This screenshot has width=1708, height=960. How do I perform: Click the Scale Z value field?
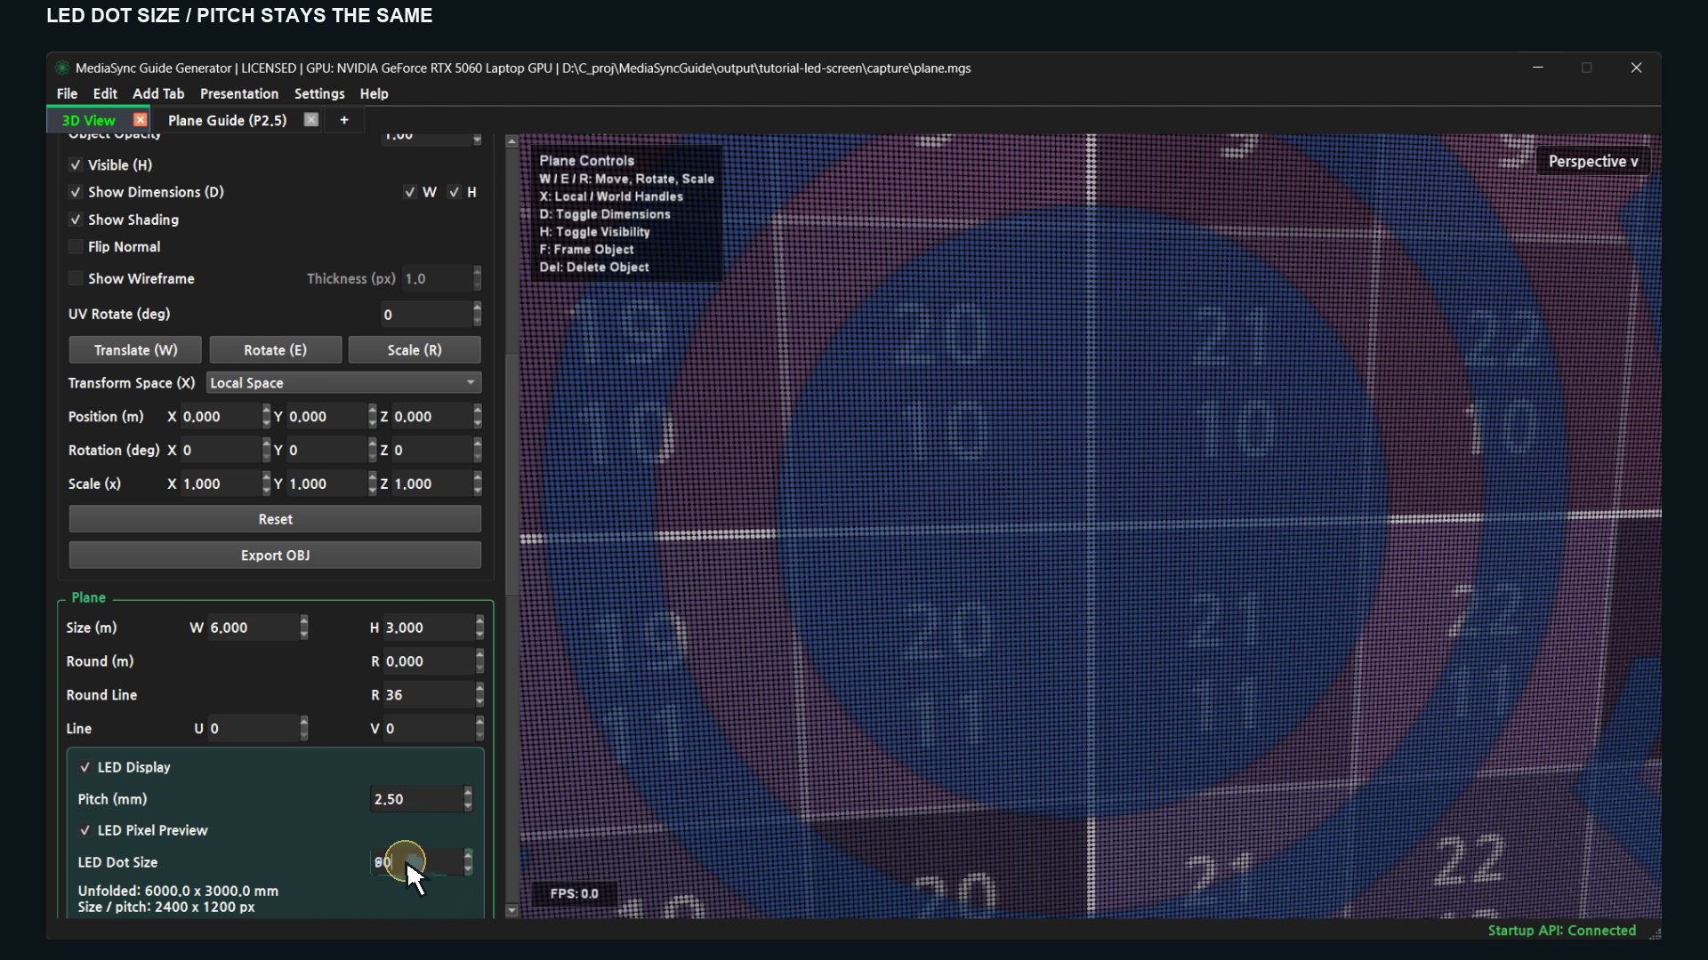(431, 484)
